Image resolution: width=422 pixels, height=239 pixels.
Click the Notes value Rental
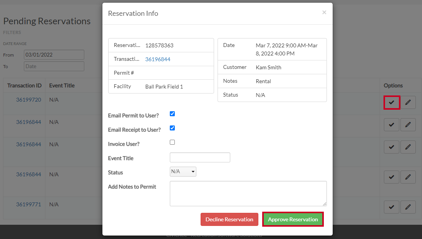click(263, 81)
